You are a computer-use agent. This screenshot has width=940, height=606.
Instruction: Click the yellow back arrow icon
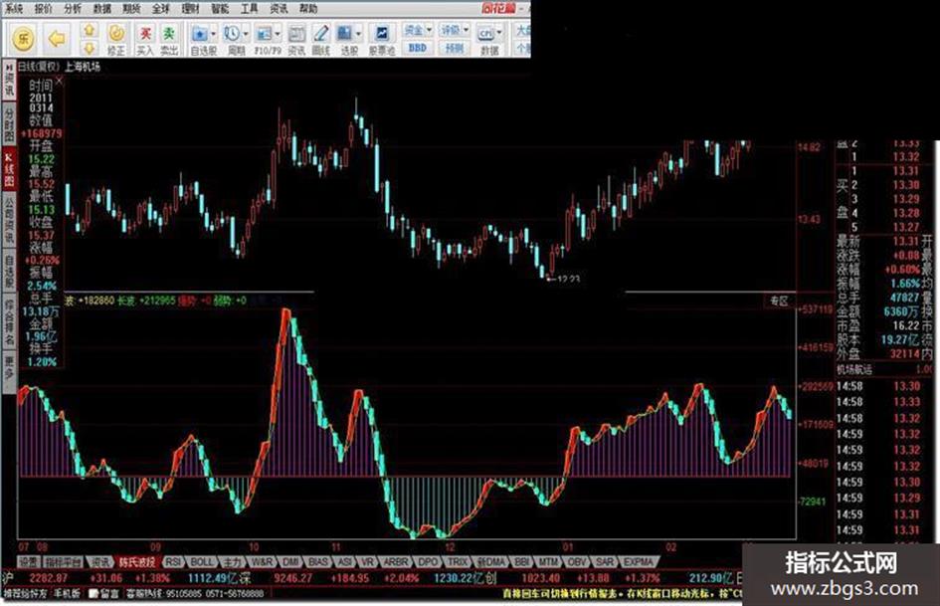pyautogui.click(x=57, y=39)
